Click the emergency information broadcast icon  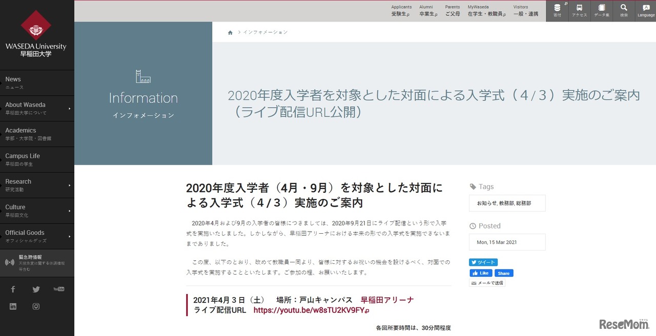[9, 262]
